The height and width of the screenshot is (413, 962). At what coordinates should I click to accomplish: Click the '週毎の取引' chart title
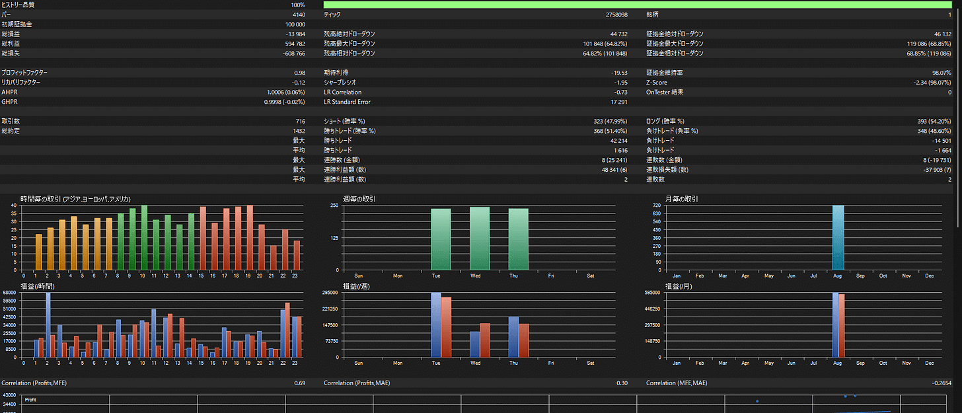[360, 199]
